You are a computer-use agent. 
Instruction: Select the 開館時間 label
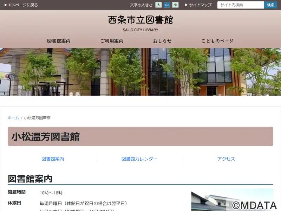pyautogui.click(x=17, y=192)
